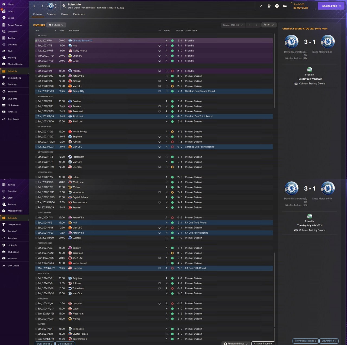This screenshot has height=345, width=347.
Task: Toggle the select circle for Sat, 2023/8/5
Action: click(x=36, y=71)
